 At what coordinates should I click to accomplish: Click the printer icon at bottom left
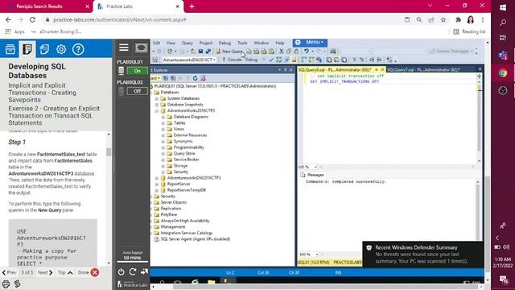tap(6, 284)
